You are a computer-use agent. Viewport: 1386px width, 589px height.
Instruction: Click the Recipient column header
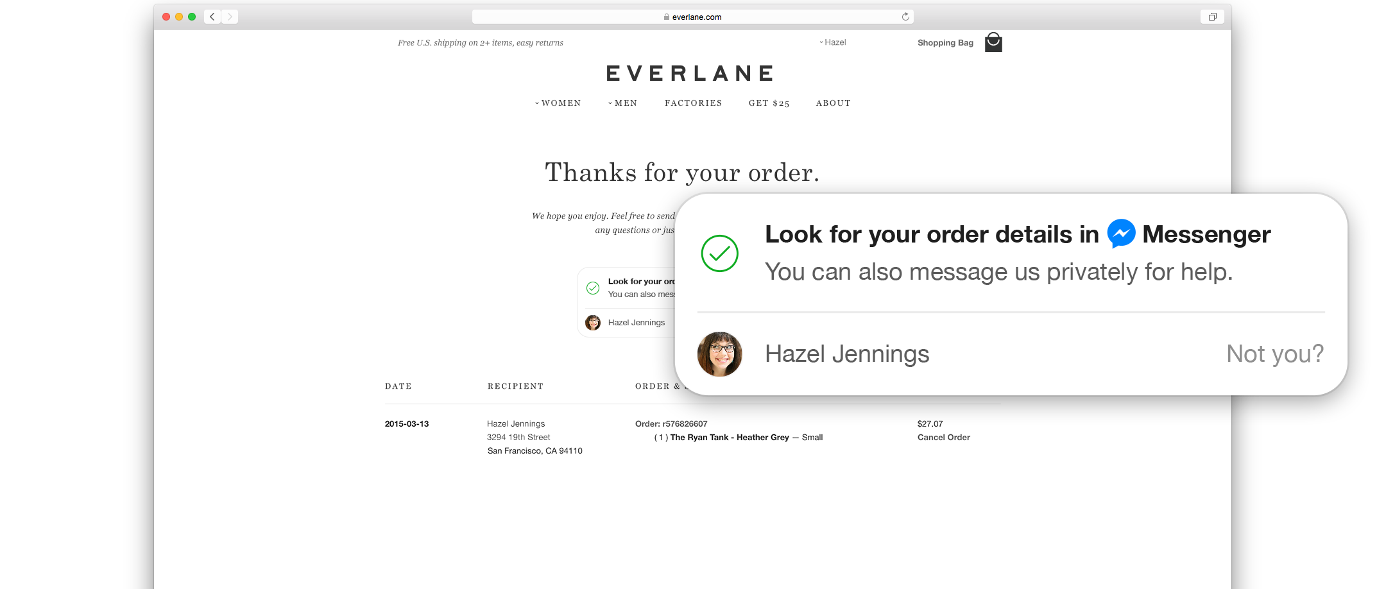point(516,386)
